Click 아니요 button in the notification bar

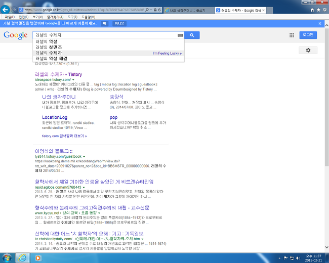click(x=119, y=23)
